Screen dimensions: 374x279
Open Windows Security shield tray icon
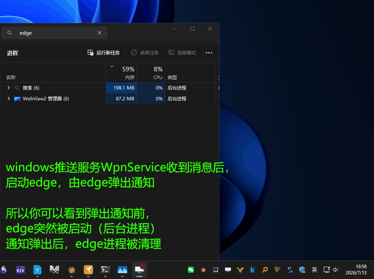point(302,270)
